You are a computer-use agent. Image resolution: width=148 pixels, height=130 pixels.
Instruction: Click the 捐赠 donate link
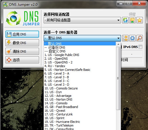tap(132, 14)
